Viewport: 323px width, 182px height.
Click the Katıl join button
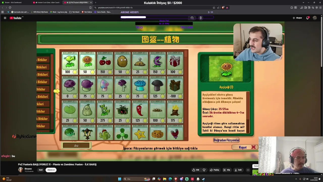click(41, 170)
